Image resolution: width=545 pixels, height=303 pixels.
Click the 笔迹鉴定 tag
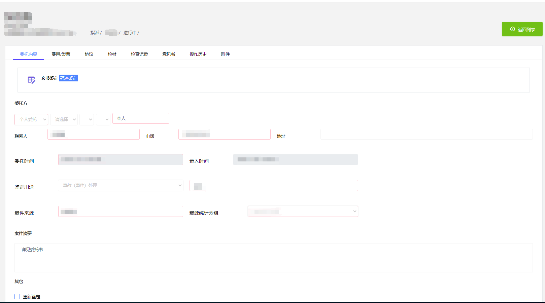click(68, 78)
